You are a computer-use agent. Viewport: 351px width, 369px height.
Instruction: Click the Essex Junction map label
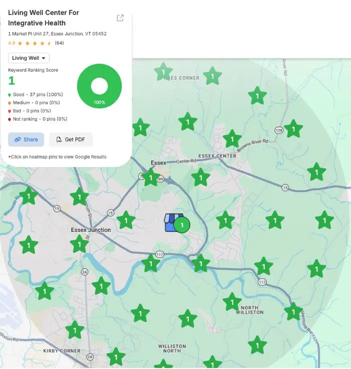[x=91, y=230]
